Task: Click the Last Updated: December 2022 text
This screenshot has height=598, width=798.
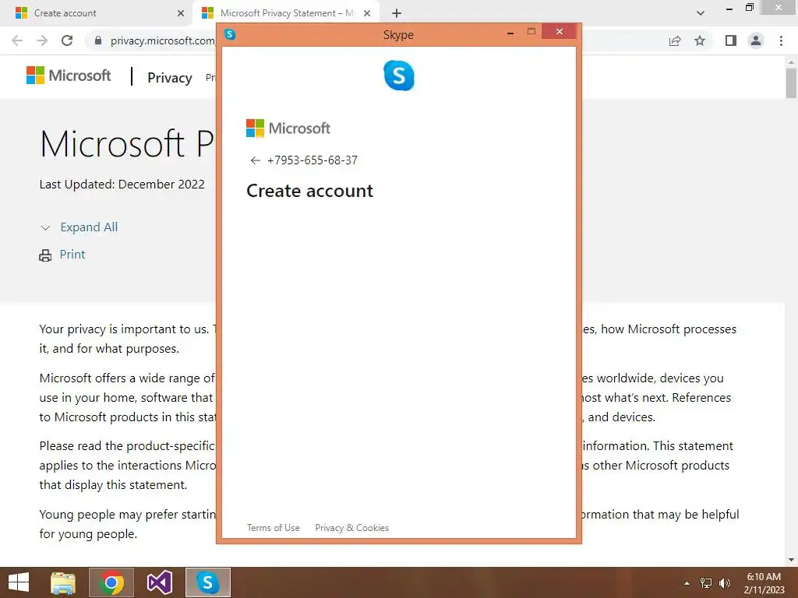Action: [122, 184]
